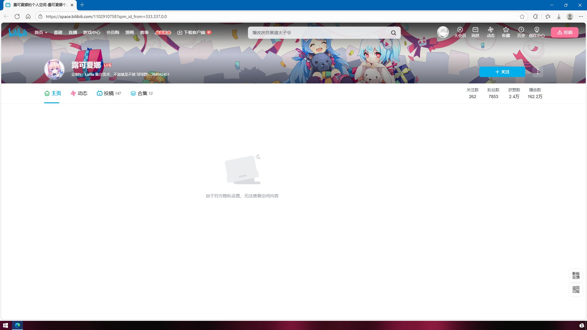
Task: Open 历史 watch history icon
Action: click(x=521, y=32)
